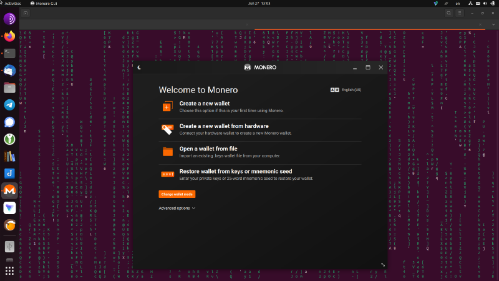Open the terminal hamburger menu

(460, 13)
